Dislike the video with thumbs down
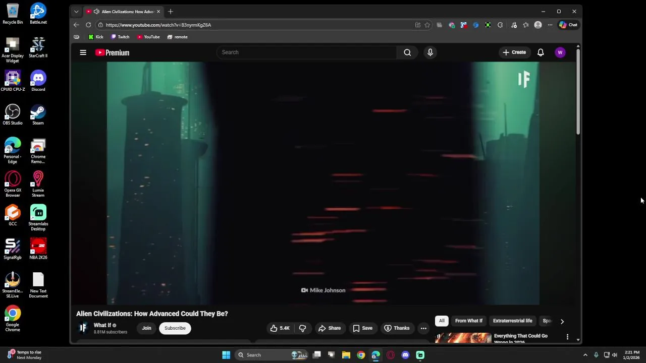 [302, 328]
